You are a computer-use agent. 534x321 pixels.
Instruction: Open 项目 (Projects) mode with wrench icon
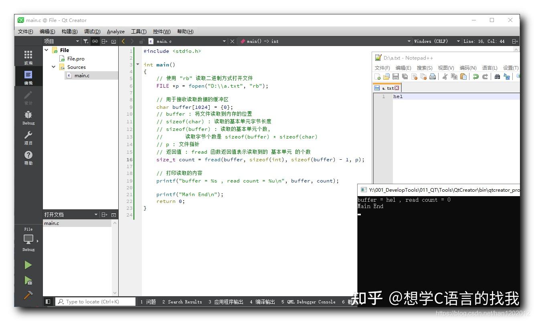tap(28, 137)
